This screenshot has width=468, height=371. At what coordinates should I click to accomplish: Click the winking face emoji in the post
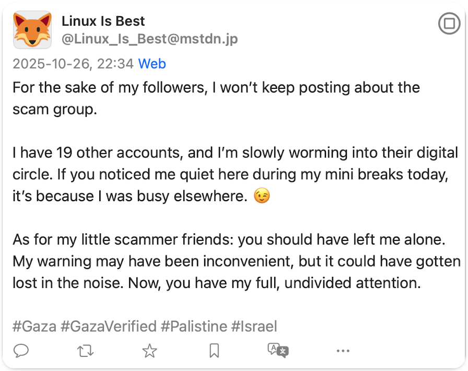pyautogui.click(x=262, y=196)
